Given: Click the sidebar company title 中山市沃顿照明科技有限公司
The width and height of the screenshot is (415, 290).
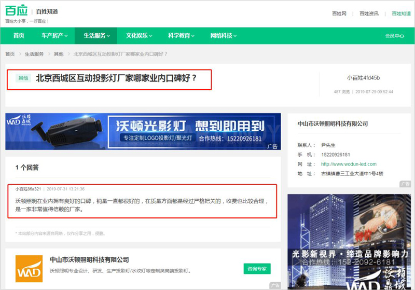Looking at the screenshot, I should pyautogui.click(x=333, y=123).
